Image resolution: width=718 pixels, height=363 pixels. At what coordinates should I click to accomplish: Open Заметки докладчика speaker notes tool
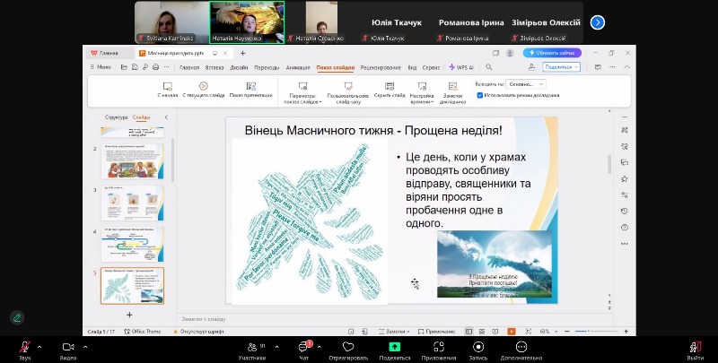pos(452,87)
